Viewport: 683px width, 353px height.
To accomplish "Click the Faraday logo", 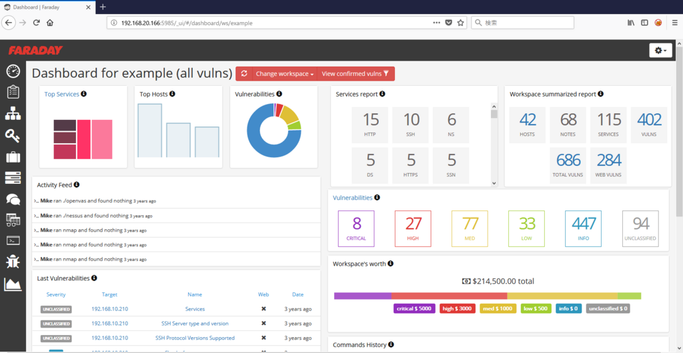I will tap(35, 51).
